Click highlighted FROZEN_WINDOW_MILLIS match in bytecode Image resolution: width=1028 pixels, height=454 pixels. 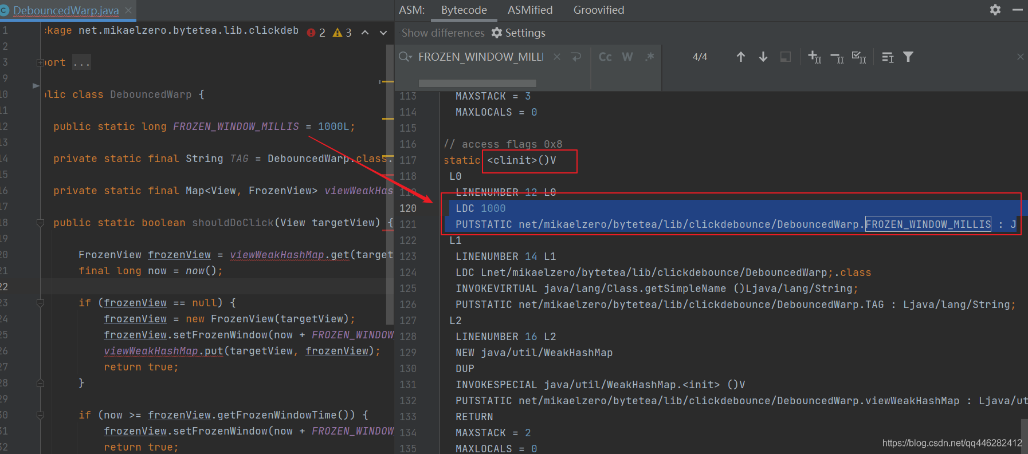point(928,224)
